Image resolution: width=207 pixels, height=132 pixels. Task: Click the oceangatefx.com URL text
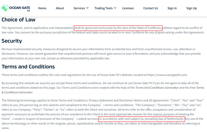[167, 75]
